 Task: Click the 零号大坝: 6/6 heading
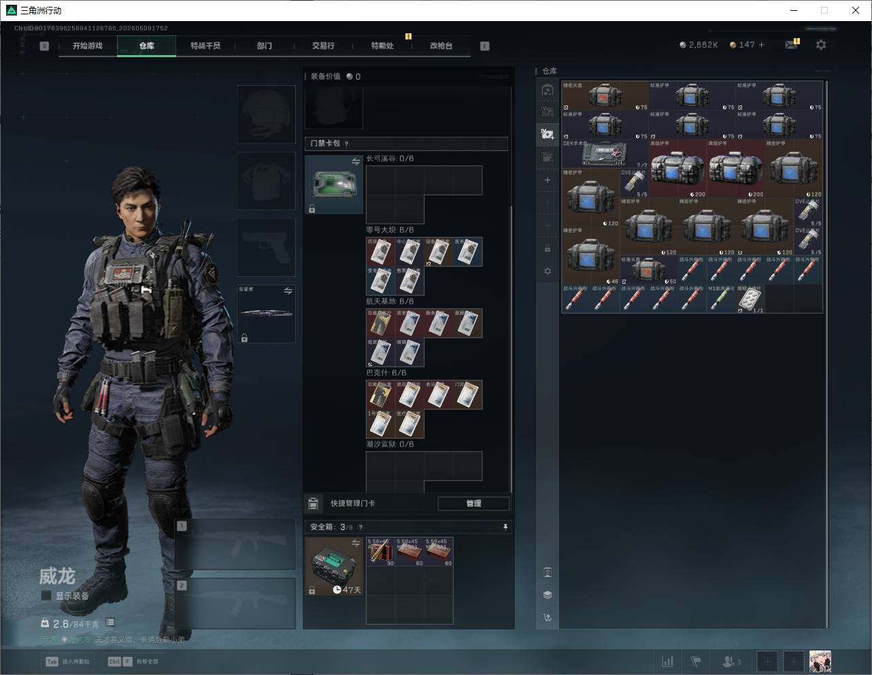[x=390, y=230]
